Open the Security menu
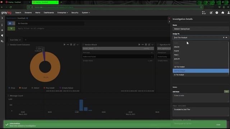 point(75,13)
